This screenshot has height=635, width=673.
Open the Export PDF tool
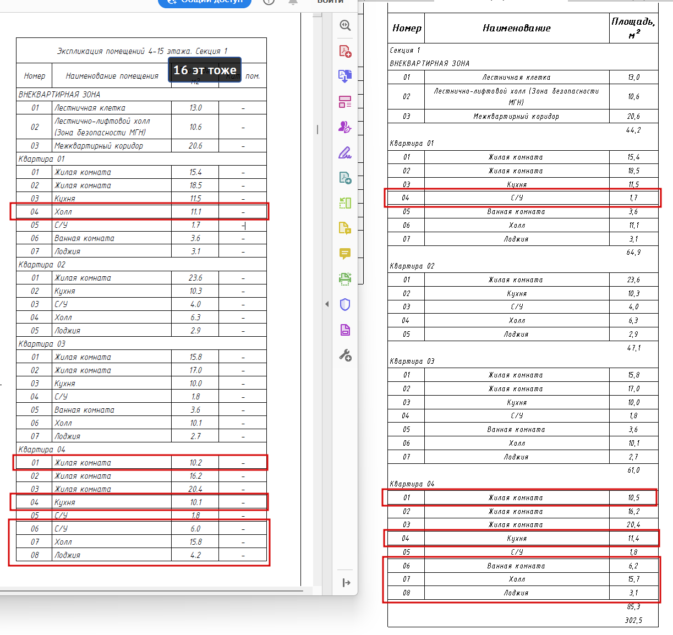tap(345, 178)
